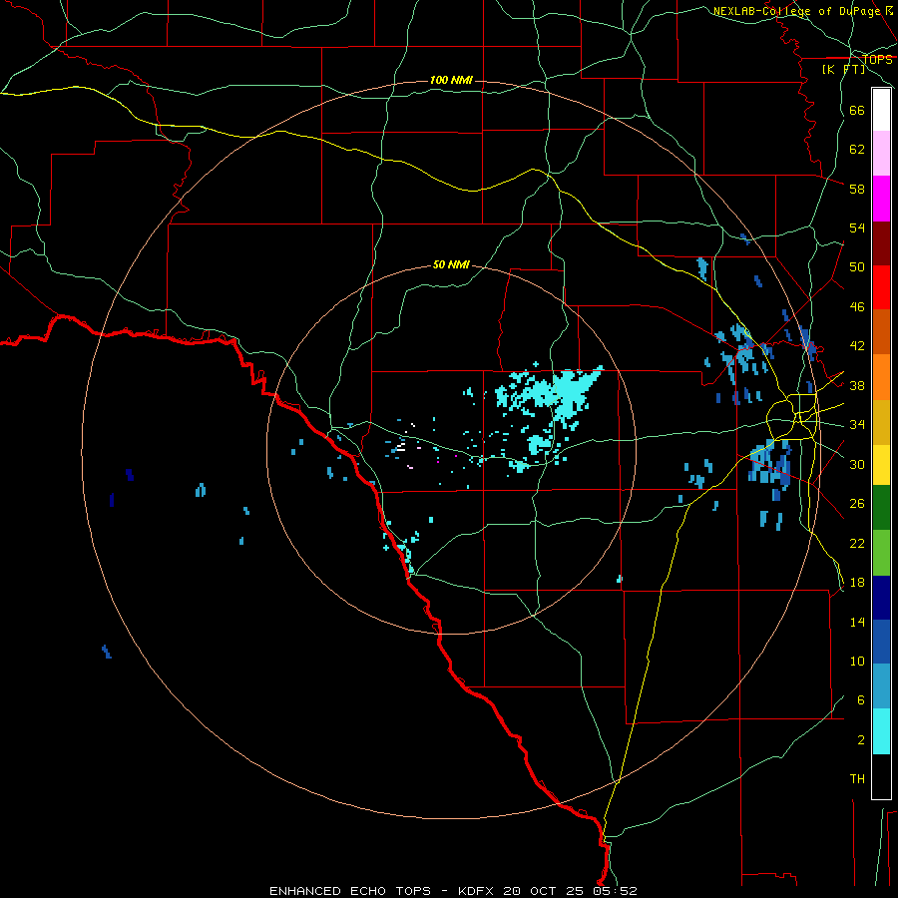Click the dark red 50-54 kft legend swatch

881,242
